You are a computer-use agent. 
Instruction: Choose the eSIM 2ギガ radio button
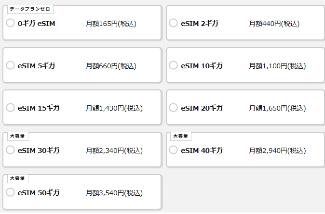click(x=174, y=23)
